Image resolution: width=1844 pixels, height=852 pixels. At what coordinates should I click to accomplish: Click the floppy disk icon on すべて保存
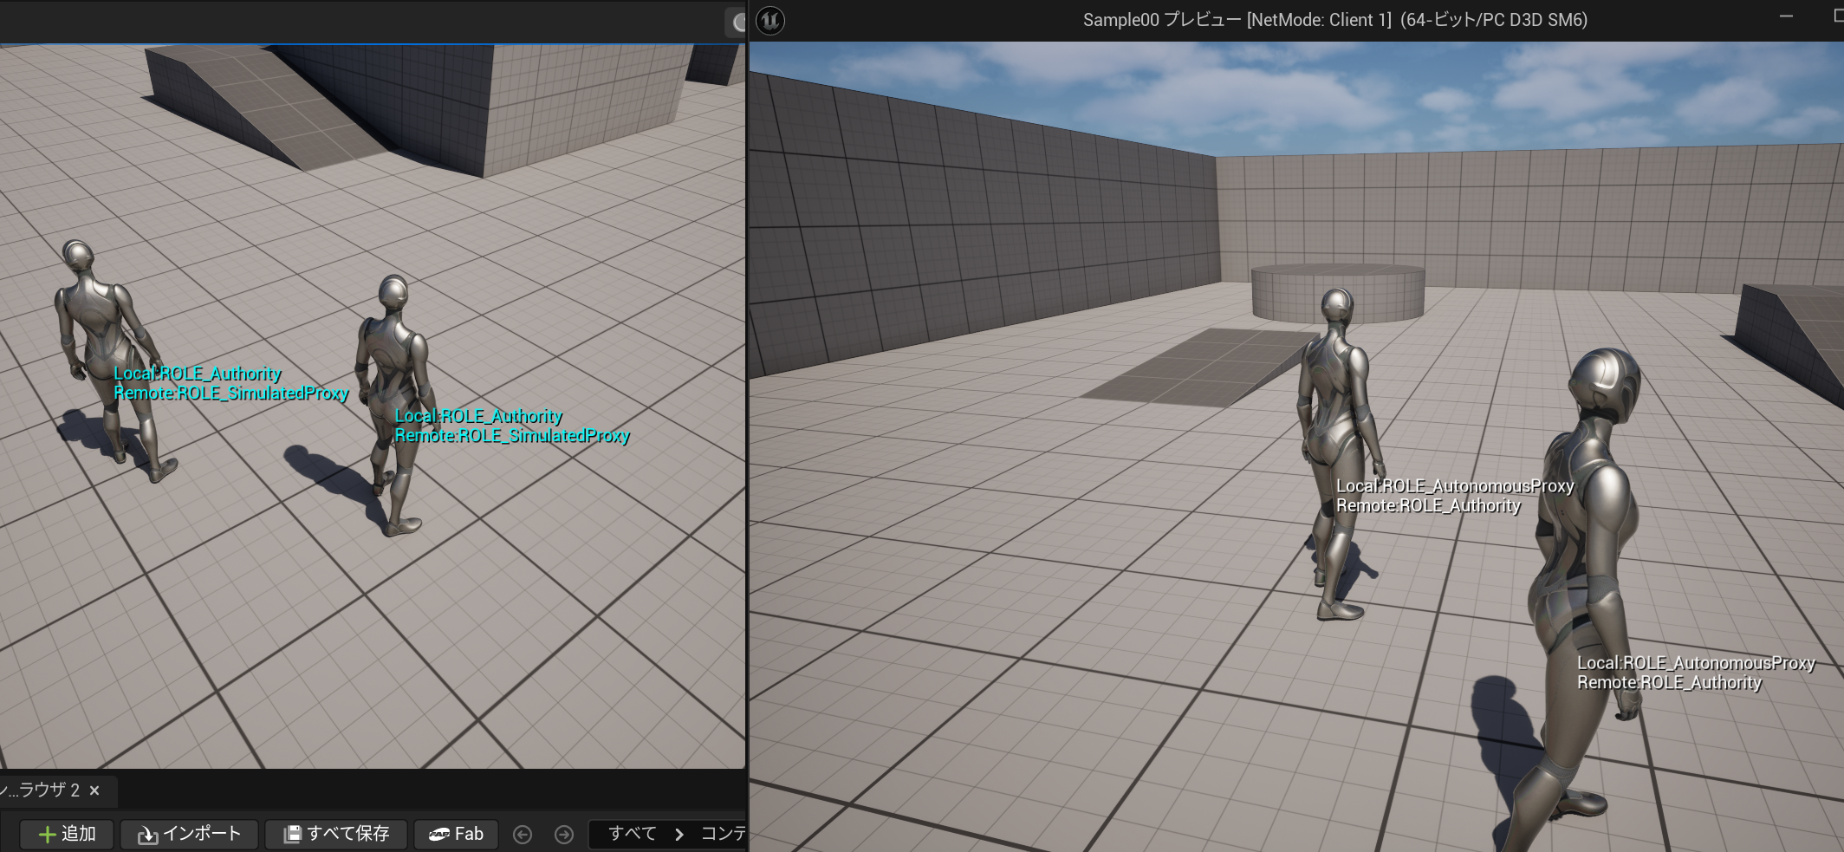[295, 833]
